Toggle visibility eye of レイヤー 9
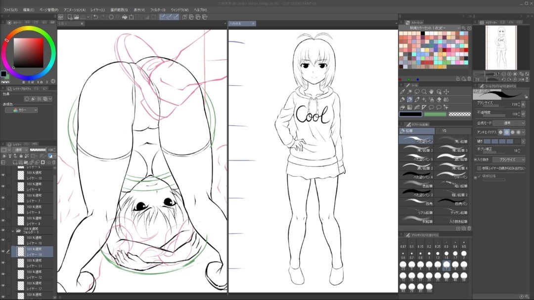 tap(3, 209)
